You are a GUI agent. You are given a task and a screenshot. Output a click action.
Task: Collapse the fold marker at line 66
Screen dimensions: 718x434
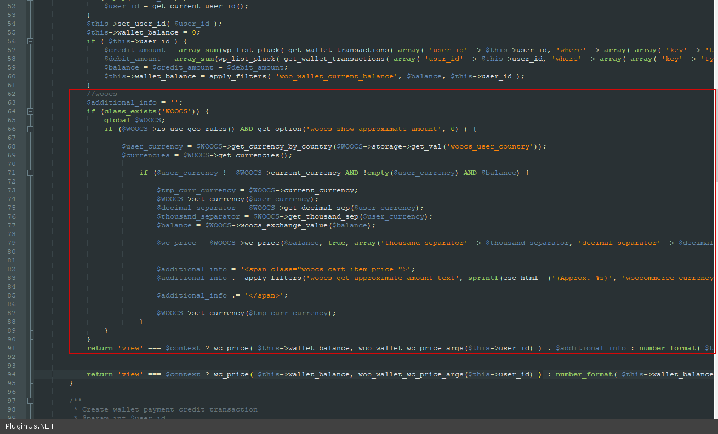(x=31, y=129)
